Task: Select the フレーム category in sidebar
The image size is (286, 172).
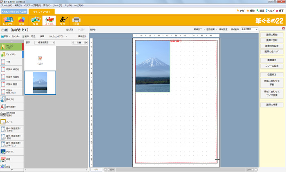Action: point(12,122)
